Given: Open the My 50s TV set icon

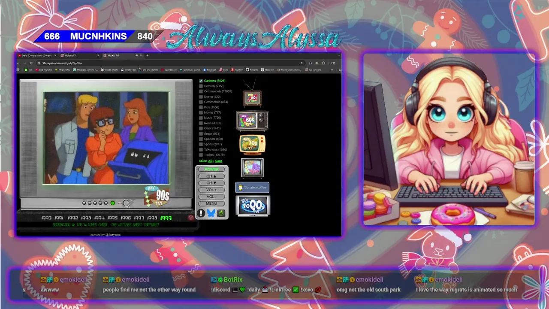Looking at the screenshot, I should [x=252, y=98].
